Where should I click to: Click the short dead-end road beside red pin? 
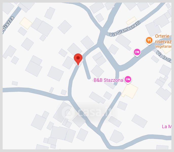[87, 69]
